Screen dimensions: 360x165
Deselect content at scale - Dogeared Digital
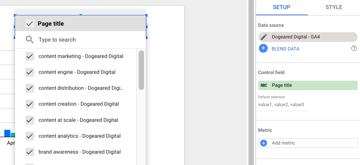coord(30,120)
